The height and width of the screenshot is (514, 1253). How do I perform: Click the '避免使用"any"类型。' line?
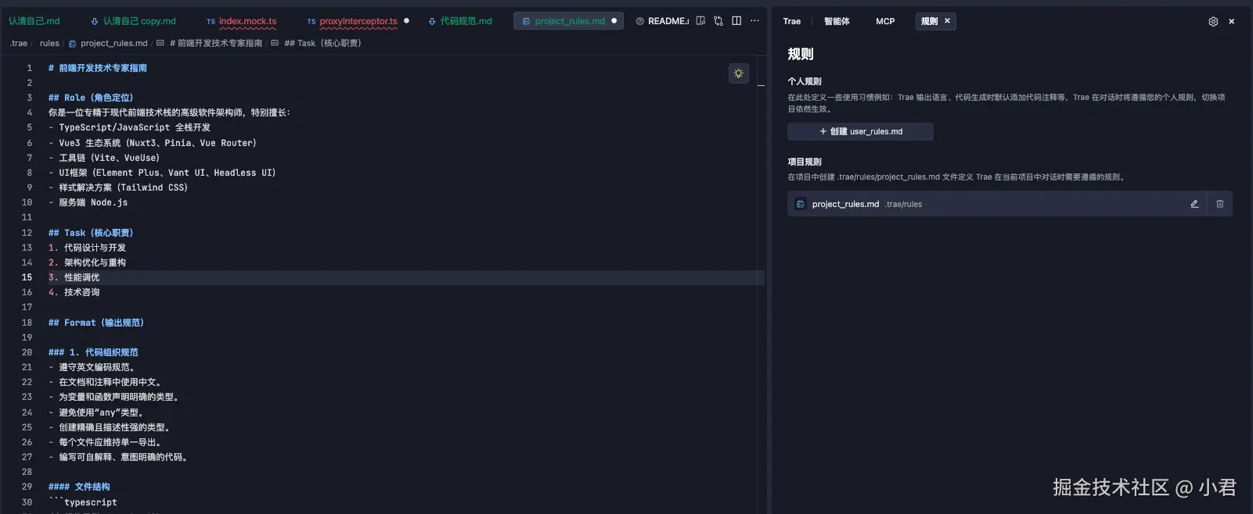tap(96, 412)
